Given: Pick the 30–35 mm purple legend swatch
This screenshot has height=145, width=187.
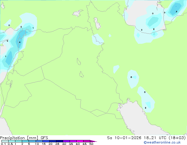Looking at the screenshot, I should coord(66,141).
